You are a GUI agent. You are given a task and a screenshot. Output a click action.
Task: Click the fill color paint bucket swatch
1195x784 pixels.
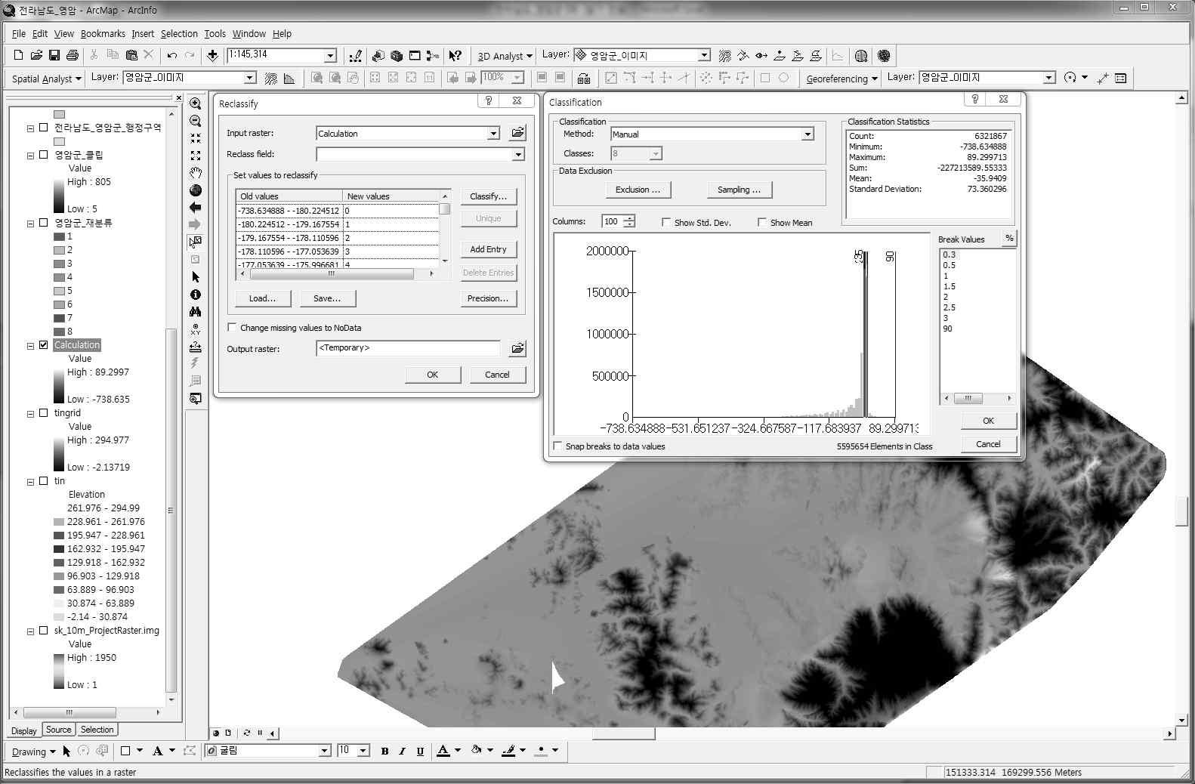click(x=477, y=751)
